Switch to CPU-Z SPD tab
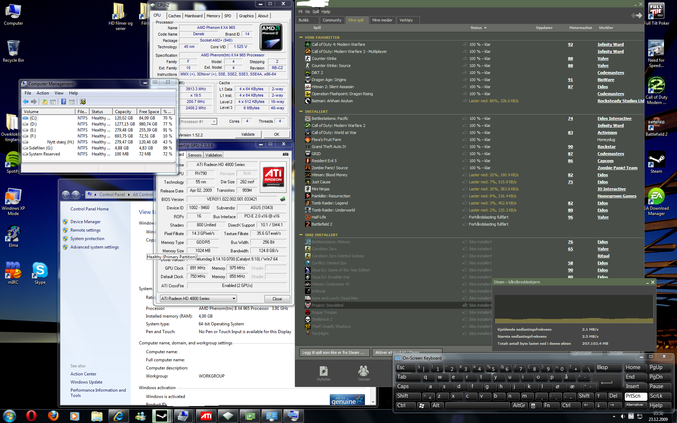 [228, 16]
